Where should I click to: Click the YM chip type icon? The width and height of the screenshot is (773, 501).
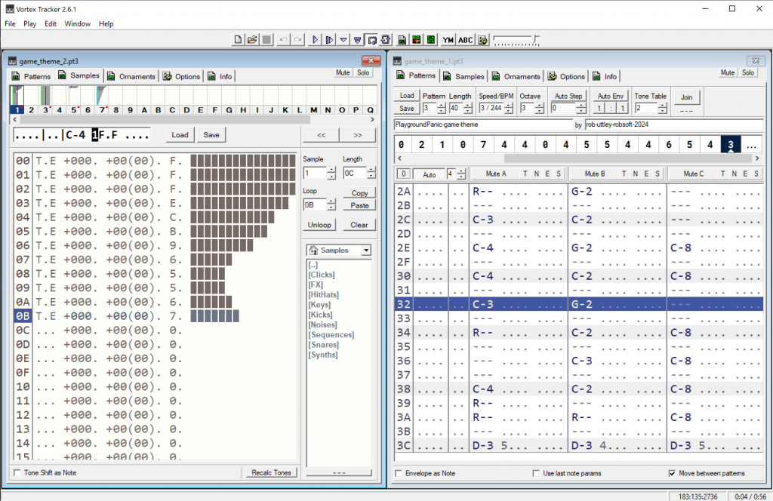[x=448, y=39]
